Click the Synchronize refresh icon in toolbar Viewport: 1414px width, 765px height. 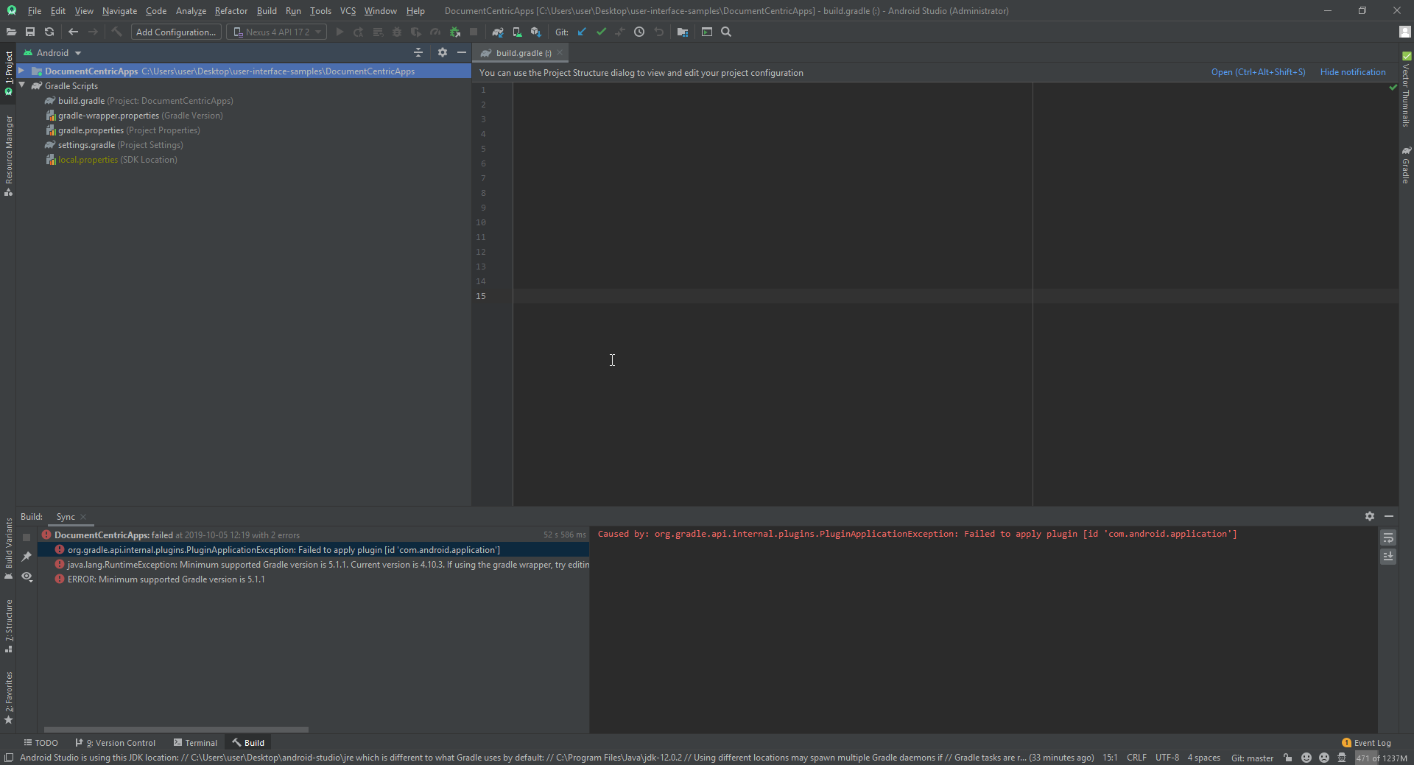pos(49,32)
